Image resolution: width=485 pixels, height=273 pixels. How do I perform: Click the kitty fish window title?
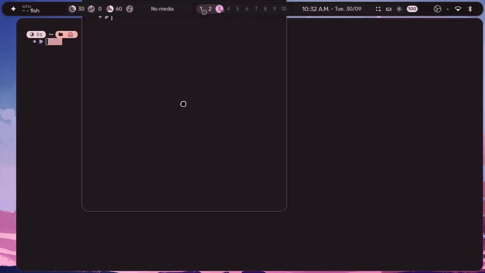click(x=31, y=9)
